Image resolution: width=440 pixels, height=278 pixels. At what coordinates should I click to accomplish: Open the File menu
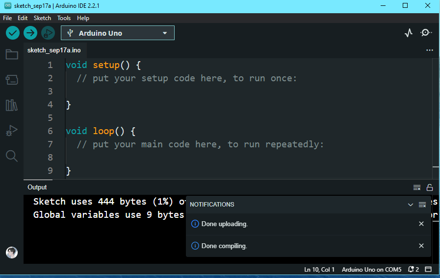pyautogui.click(x=7, y=18)
